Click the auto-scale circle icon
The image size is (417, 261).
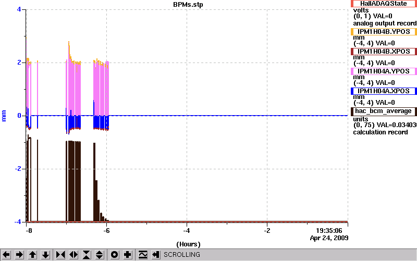tap(115, 255)
